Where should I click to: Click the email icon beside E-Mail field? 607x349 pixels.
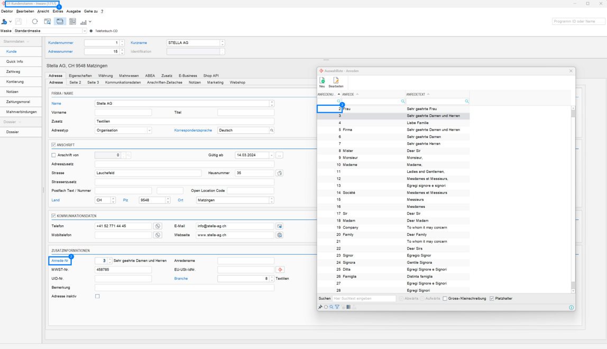280,226
